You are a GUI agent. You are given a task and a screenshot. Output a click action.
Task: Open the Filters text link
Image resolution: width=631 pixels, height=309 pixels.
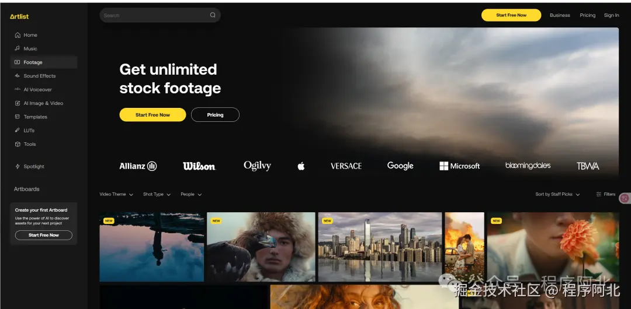[x=609, y=194]
